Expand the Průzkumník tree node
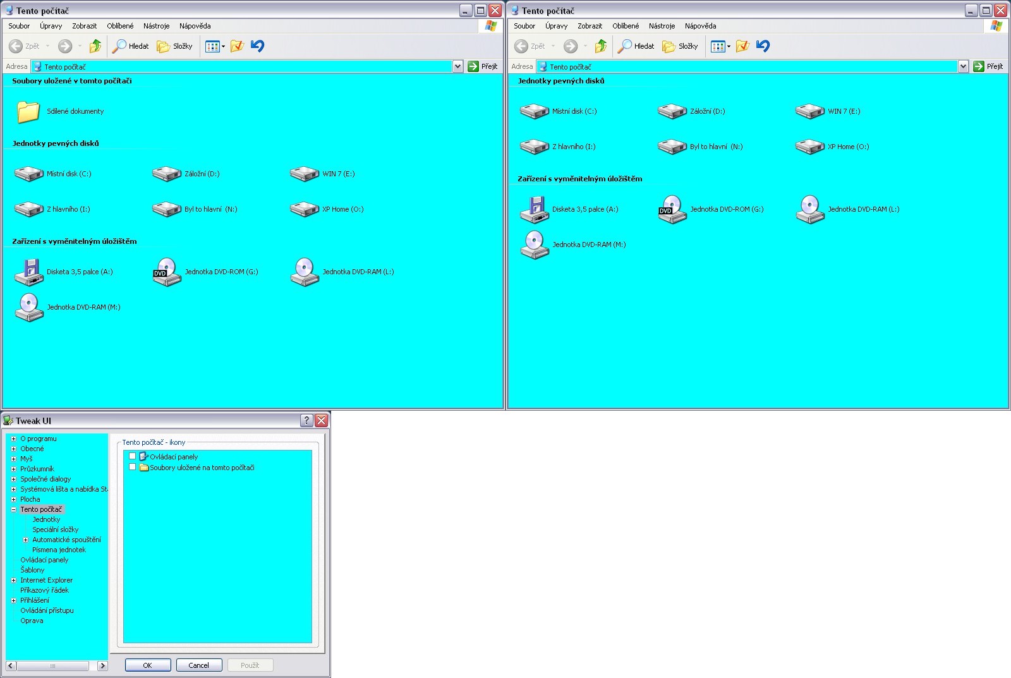Screen dimensions: 1011x678 click(x=14, y=469)
